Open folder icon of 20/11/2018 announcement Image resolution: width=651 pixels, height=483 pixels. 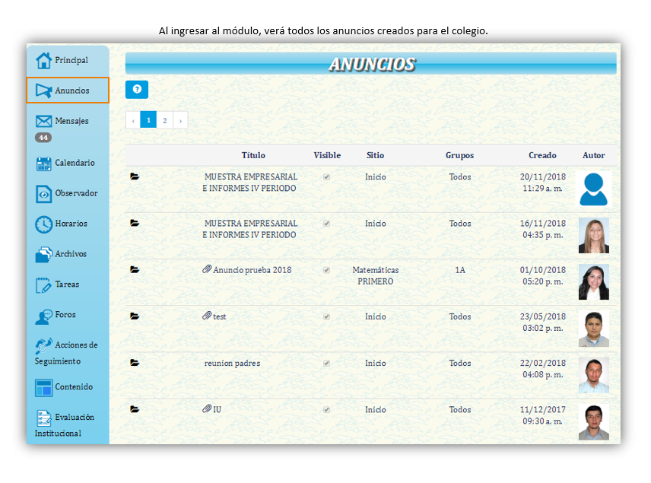click(x=135, y=176)
